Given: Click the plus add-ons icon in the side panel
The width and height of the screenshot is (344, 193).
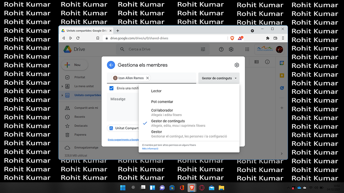Looking at the screenshot, I should (x=282, y=108).
